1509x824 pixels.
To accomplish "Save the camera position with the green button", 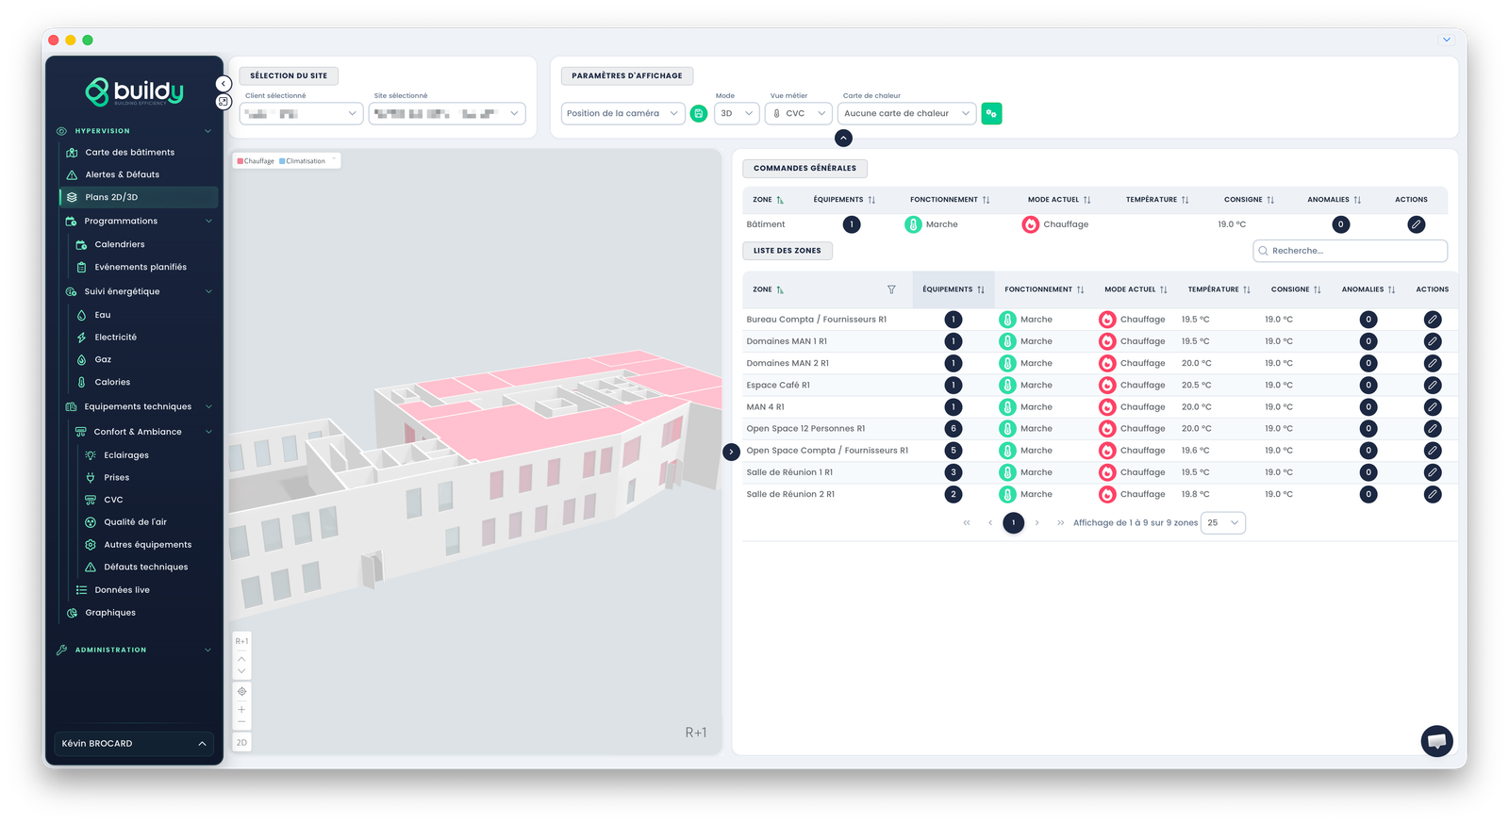I will pyautogui.click(x=699, y=113).
